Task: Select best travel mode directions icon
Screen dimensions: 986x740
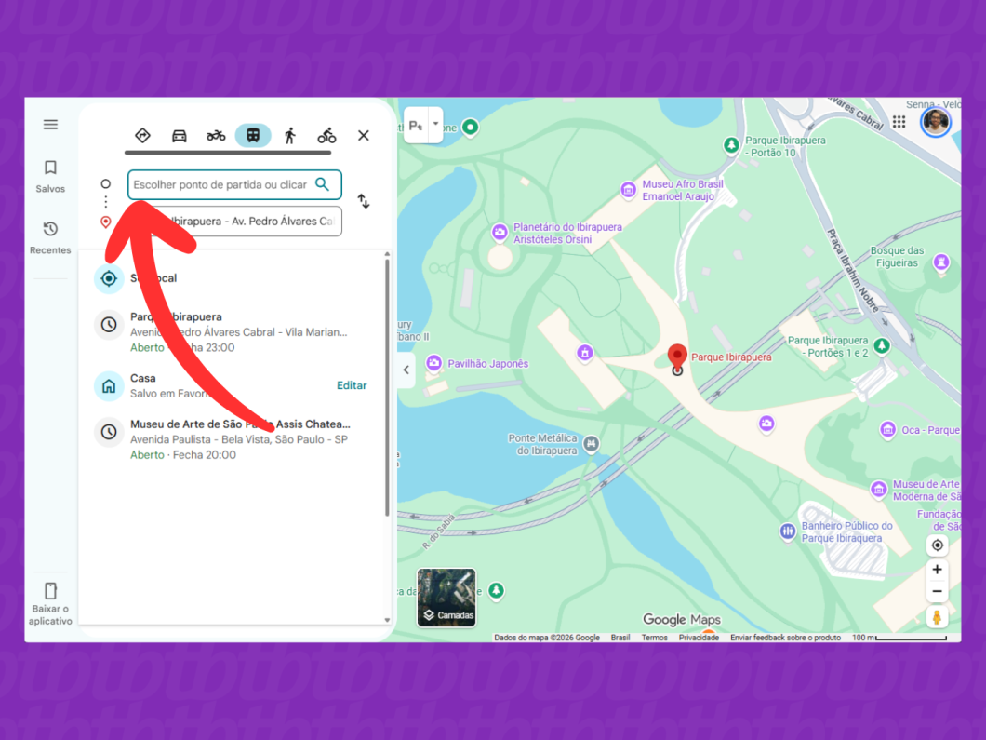Action: coord(142,135)
